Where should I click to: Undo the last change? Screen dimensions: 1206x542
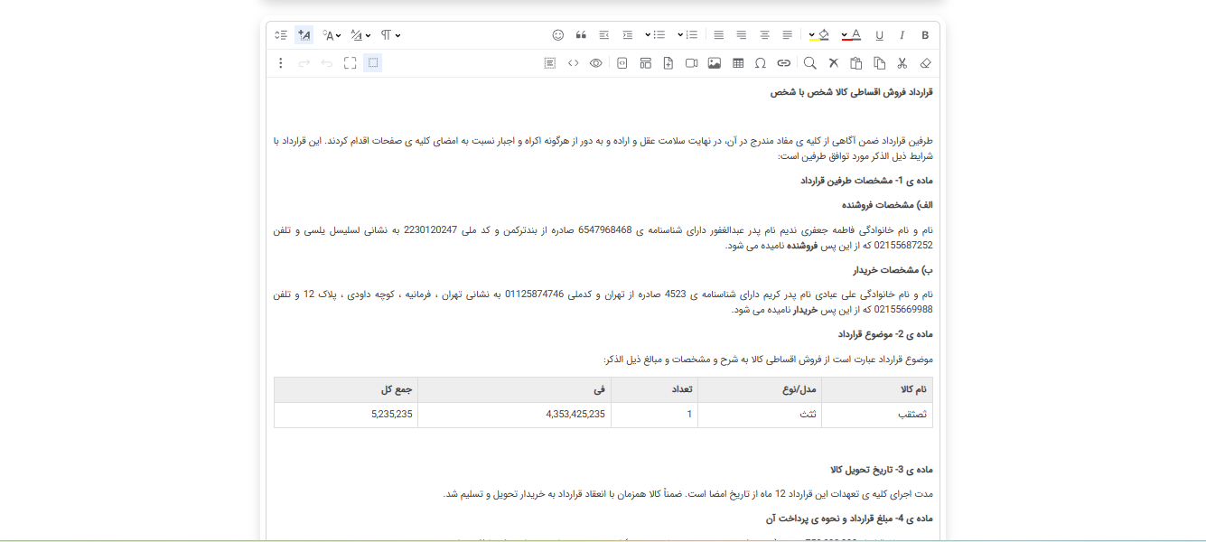[x=326, y=63]
